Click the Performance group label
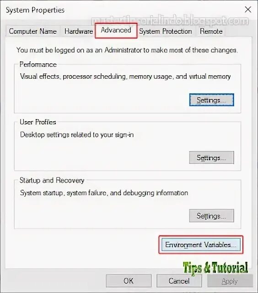 coord(38,65)
